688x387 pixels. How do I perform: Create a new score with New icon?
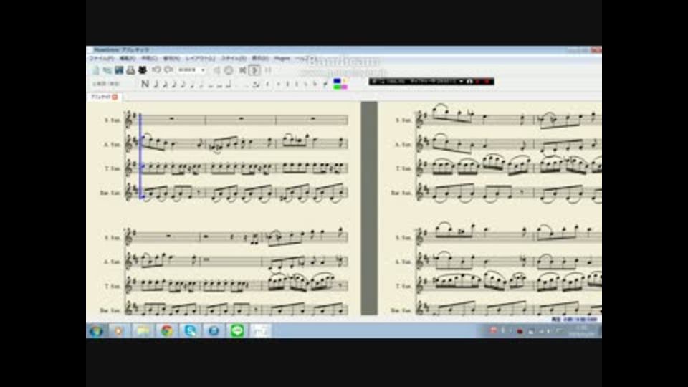[x=95, y=70]
